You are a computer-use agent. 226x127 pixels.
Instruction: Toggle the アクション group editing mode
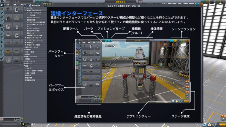(48, 4)
